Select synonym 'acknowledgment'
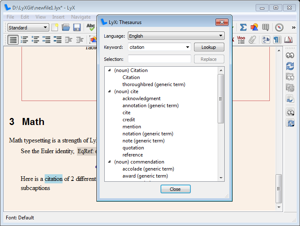This screenshot has width=300, height=226. [x=142, y=99]
